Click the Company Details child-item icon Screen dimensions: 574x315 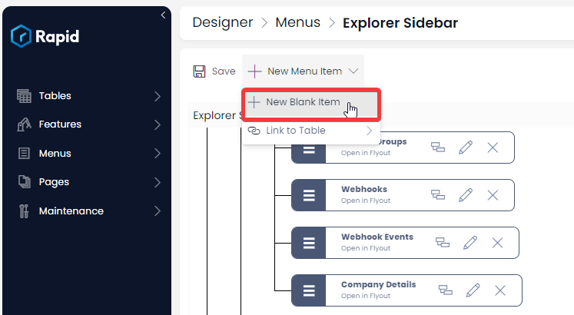[x=446, y=290]
